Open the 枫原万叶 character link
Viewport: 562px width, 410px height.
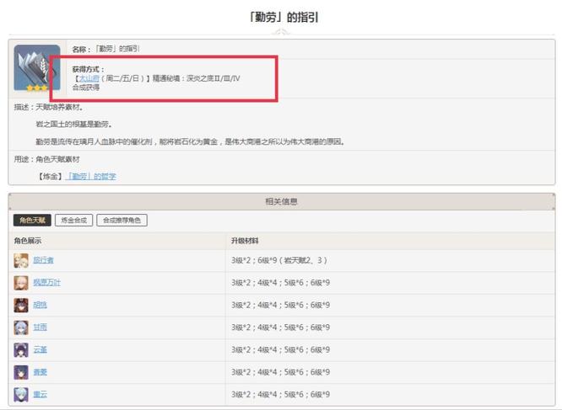tap(47, 283)
